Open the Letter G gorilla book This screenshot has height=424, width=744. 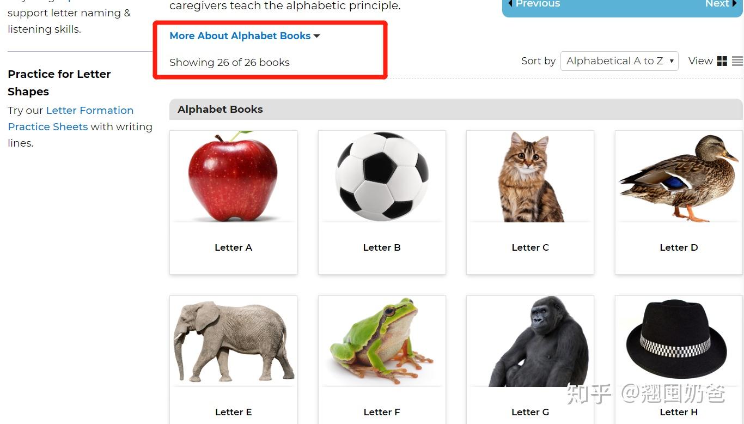pyautogui.click(x=530, y=360)
